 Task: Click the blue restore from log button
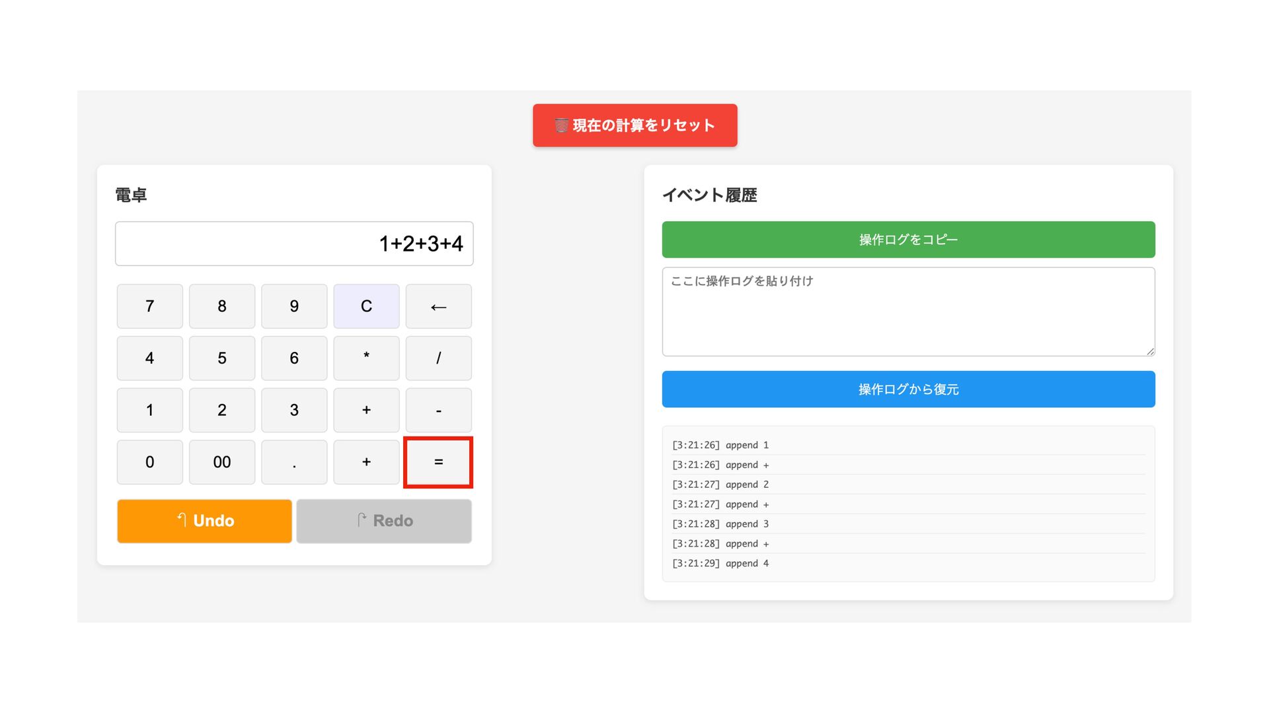click(908, 390)
